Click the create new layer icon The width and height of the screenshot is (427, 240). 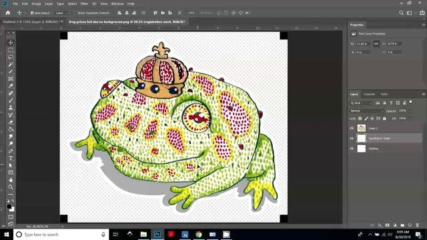point(410,225)
